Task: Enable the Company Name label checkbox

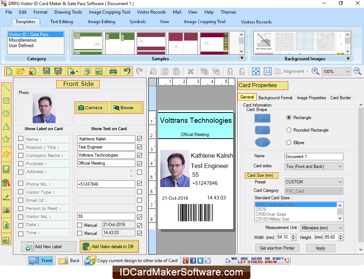Action: click(21, 155)
